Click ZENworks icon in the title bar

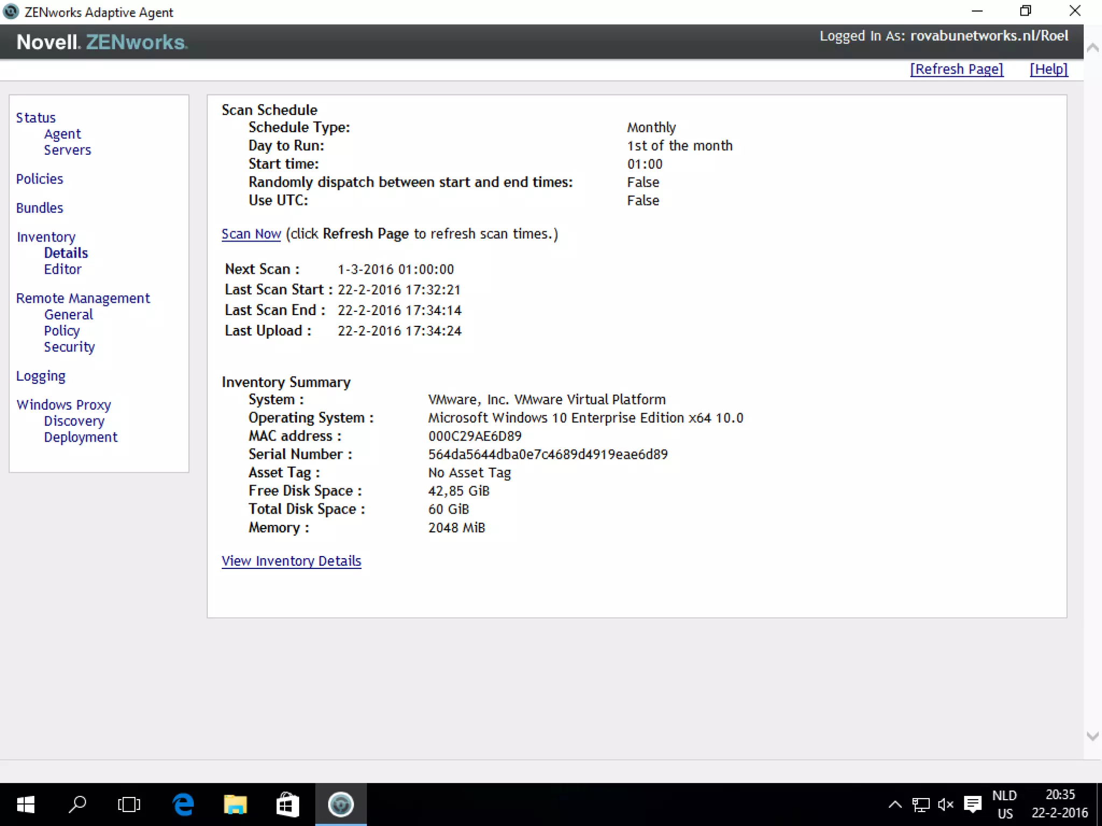point(11,12)
